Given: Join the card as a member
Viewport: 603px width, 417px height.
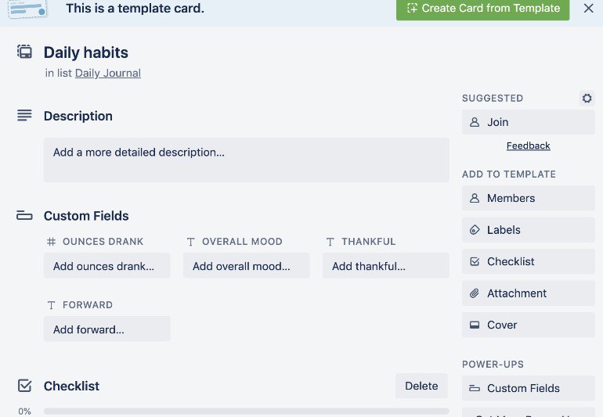Looking at the screenshot, I should (x=528, y=122).
